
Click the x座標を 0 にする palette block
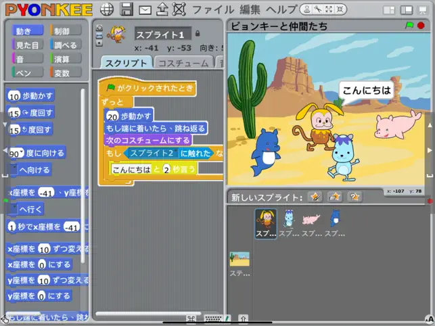[39, 264]
